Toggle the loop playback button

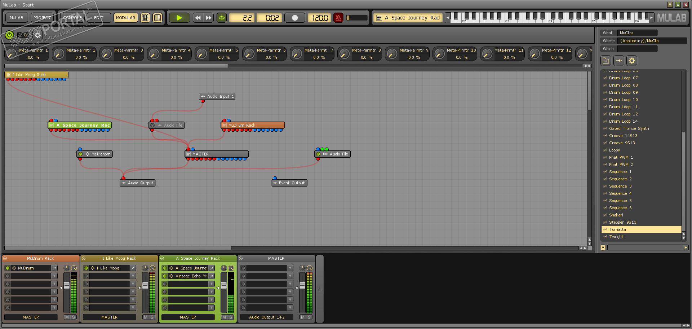click(222, 18)
